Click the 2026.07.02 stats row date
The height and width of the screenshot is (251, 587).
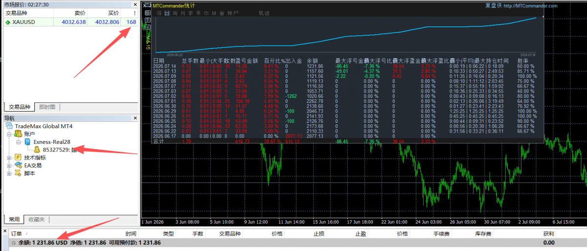164,96
